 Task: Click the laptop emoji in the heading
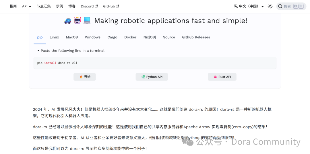pyautogui.click(x=87, y=21)
